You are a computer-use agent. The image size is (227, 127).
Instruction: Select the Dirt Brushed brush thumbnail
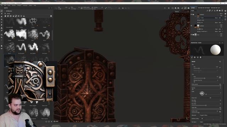[x=21, y=47]
